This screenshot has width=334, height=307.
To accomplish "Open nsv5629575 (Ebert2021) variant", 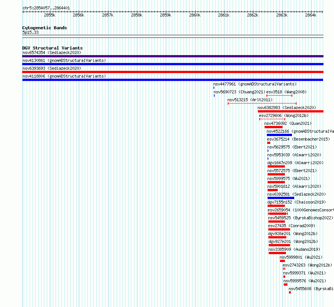I will point(292,147).
